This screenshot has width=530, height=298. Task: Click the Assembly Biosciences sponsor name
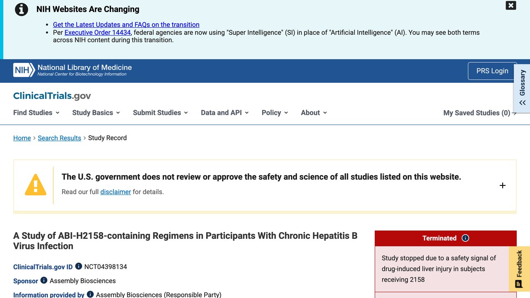click(83, 281)
